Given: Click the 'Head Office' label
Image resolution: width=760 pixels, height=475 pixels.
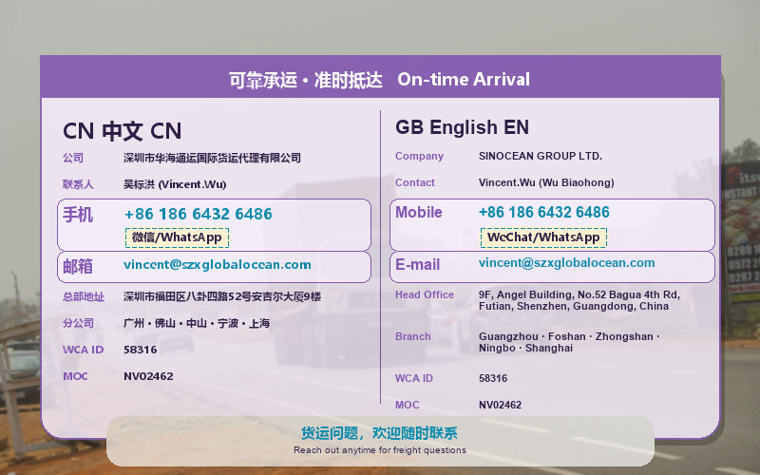Looking at the screenshot, I should [x=425, y=294].
